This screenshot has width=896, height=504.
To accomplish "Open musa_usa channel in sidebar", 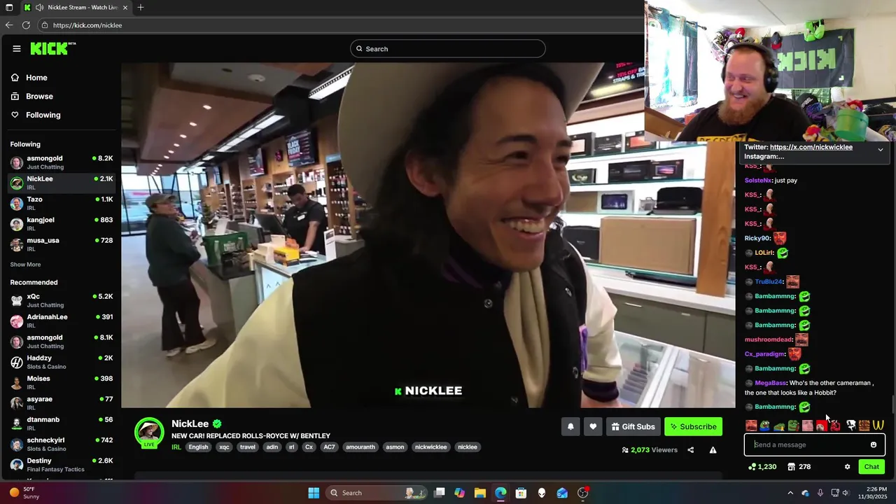I will click(x=61, y=244).
